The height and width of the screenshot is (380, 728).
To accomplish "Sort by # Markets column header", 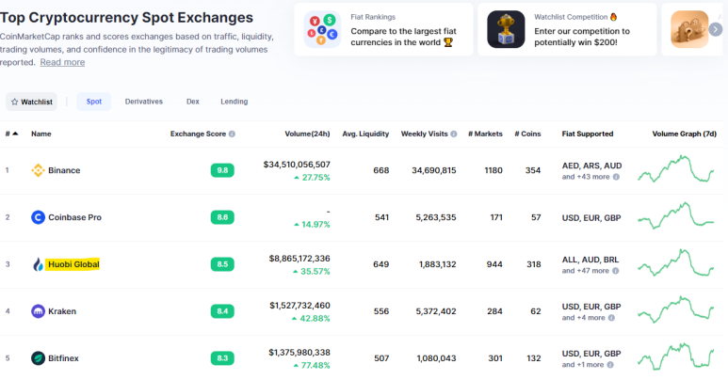I will point(485,134).
